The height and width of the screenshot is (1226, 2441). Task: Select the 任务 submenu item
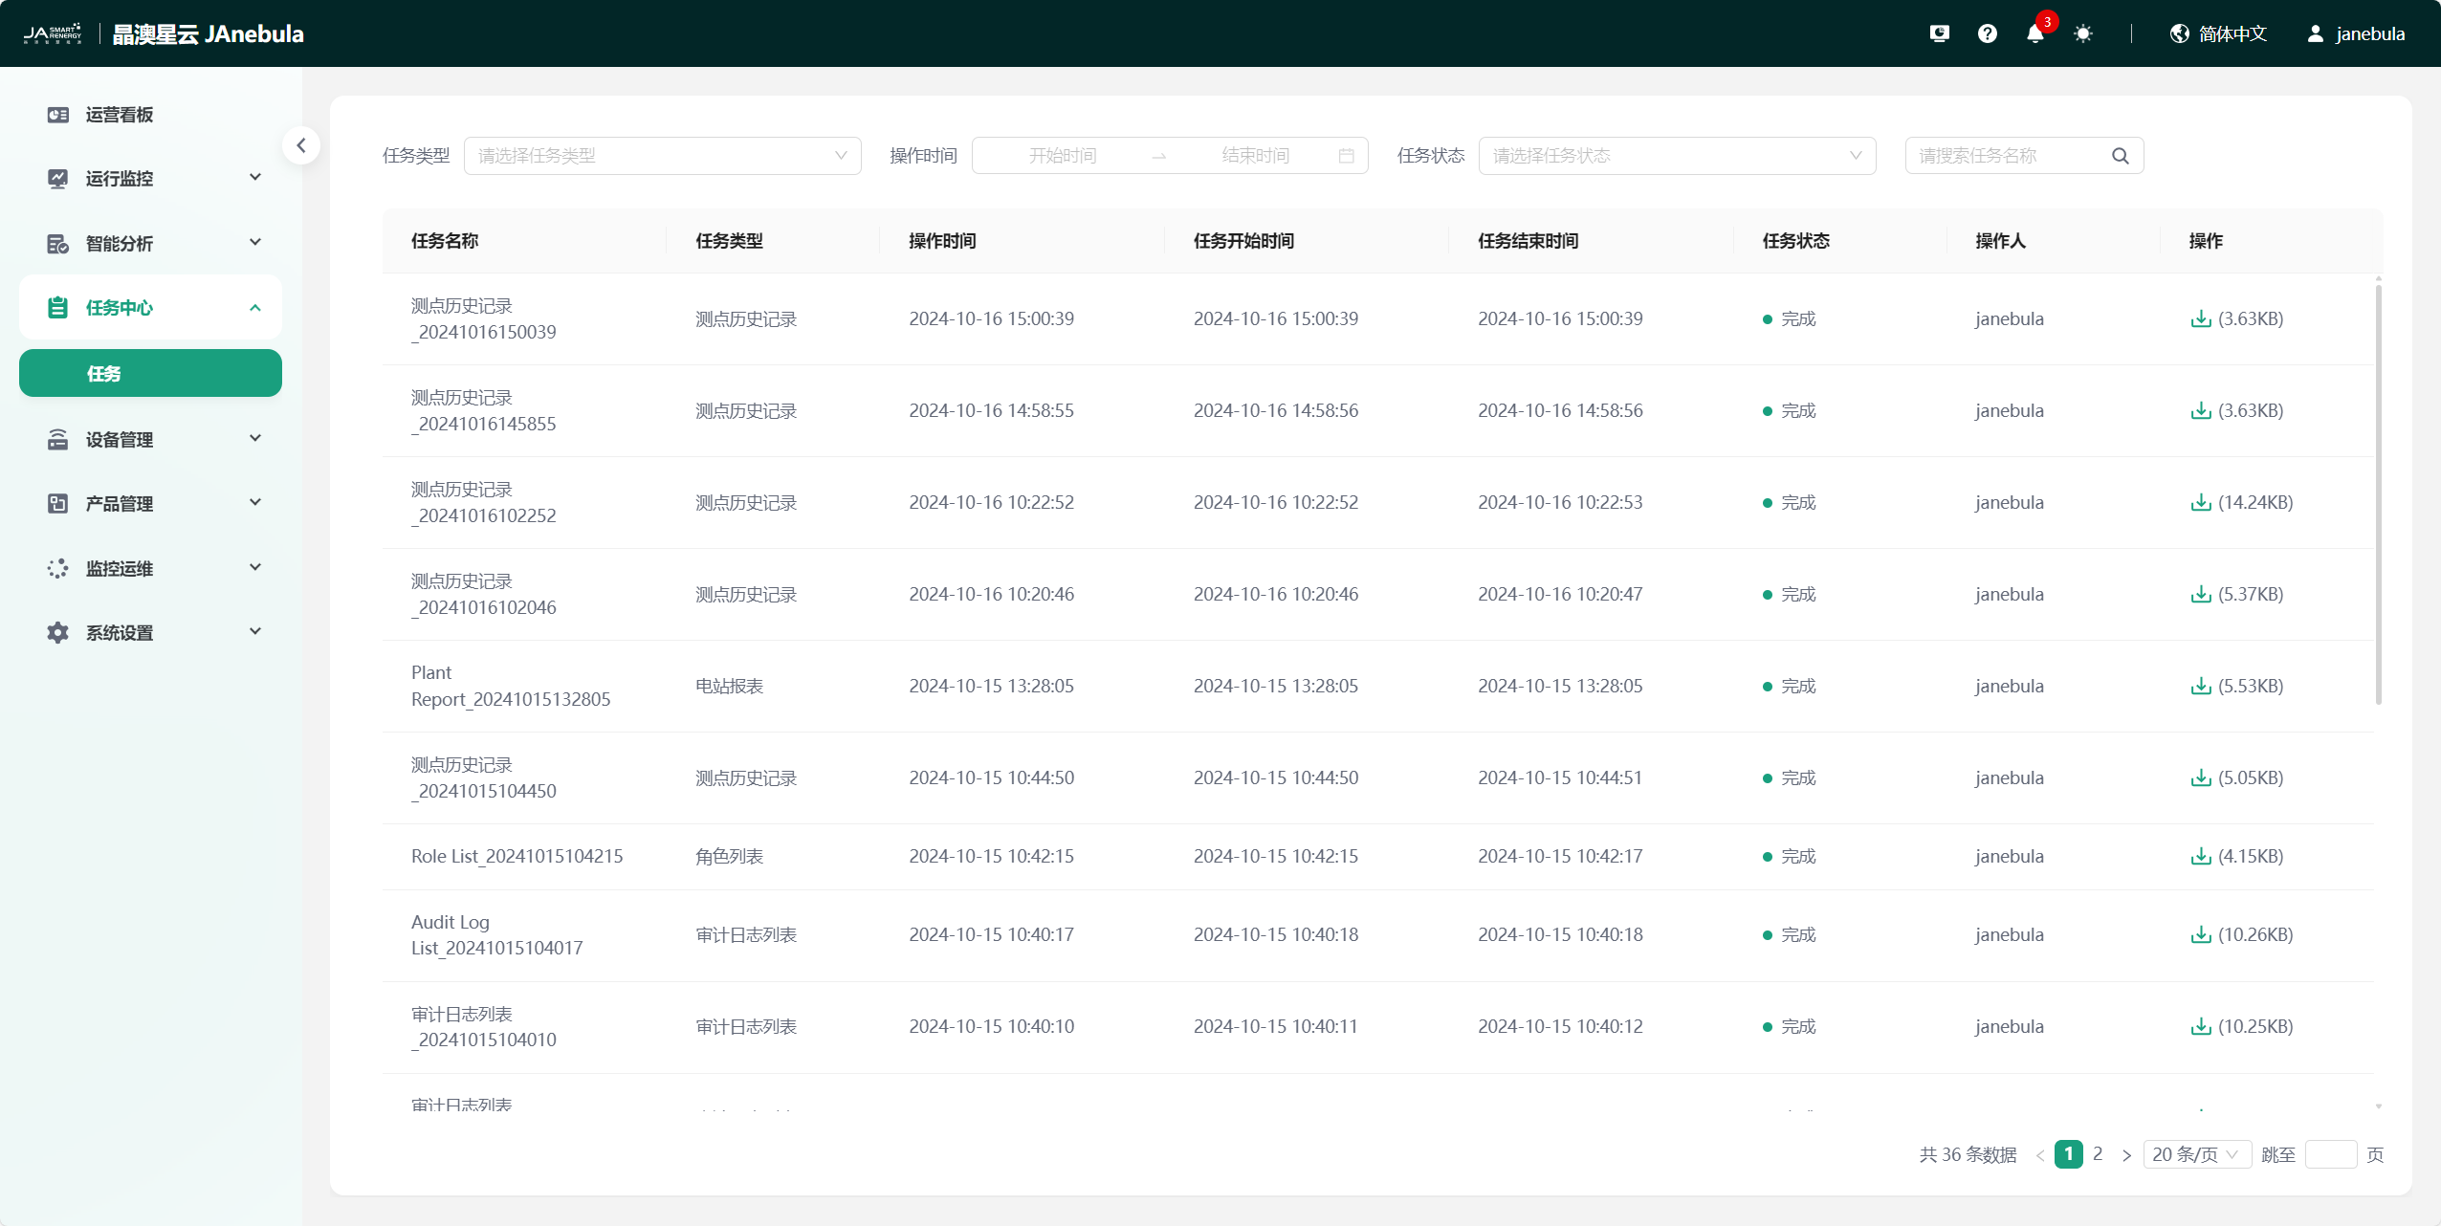tap(151, 374)
